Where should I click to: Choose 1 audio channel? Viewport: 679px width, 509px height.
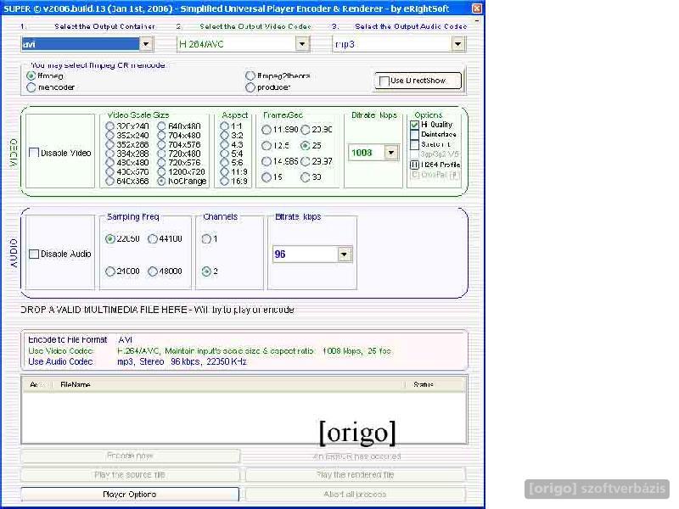pos(206,238)
